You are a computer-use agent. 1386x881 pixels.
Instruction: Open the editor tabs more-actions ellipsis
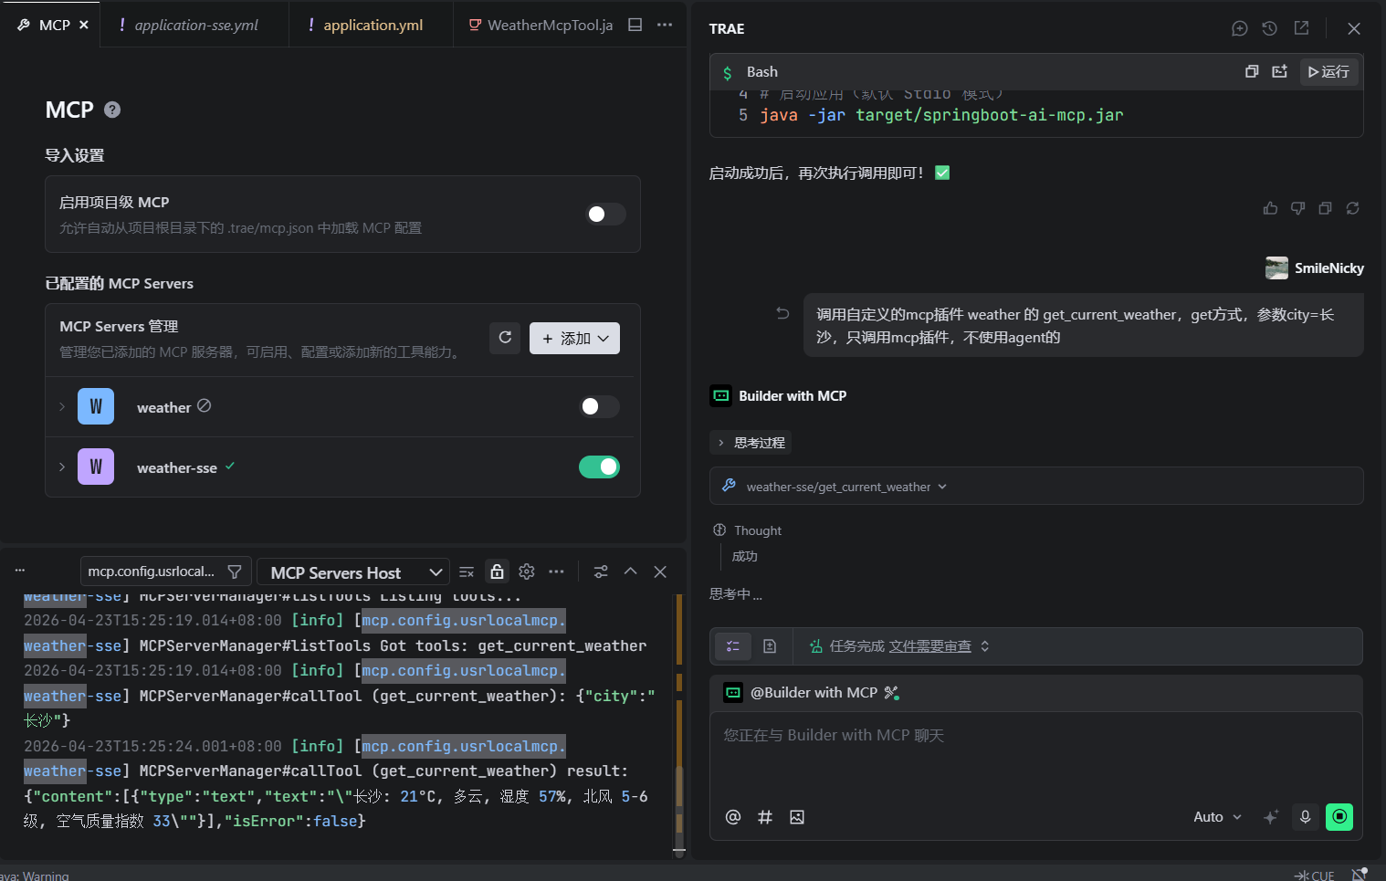pyautogui.click(x=665, y=25)
